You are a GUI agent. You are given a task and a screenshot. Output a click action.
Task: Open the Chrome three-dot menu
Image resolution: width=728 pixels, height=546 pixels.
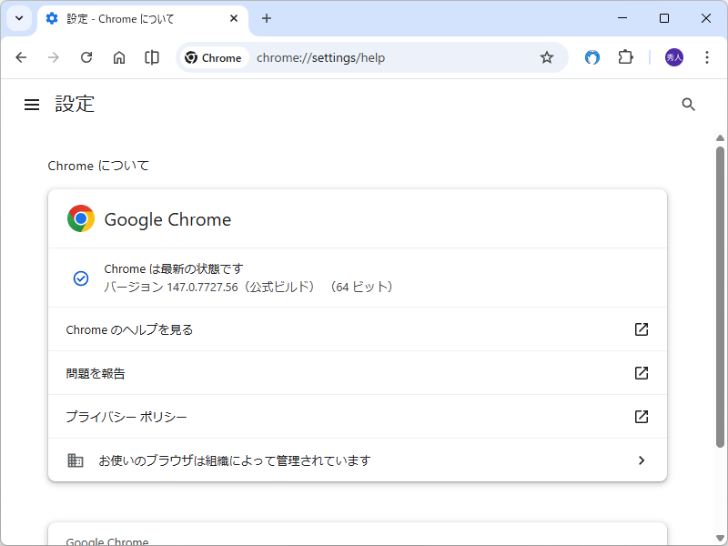tap(707, 57)
